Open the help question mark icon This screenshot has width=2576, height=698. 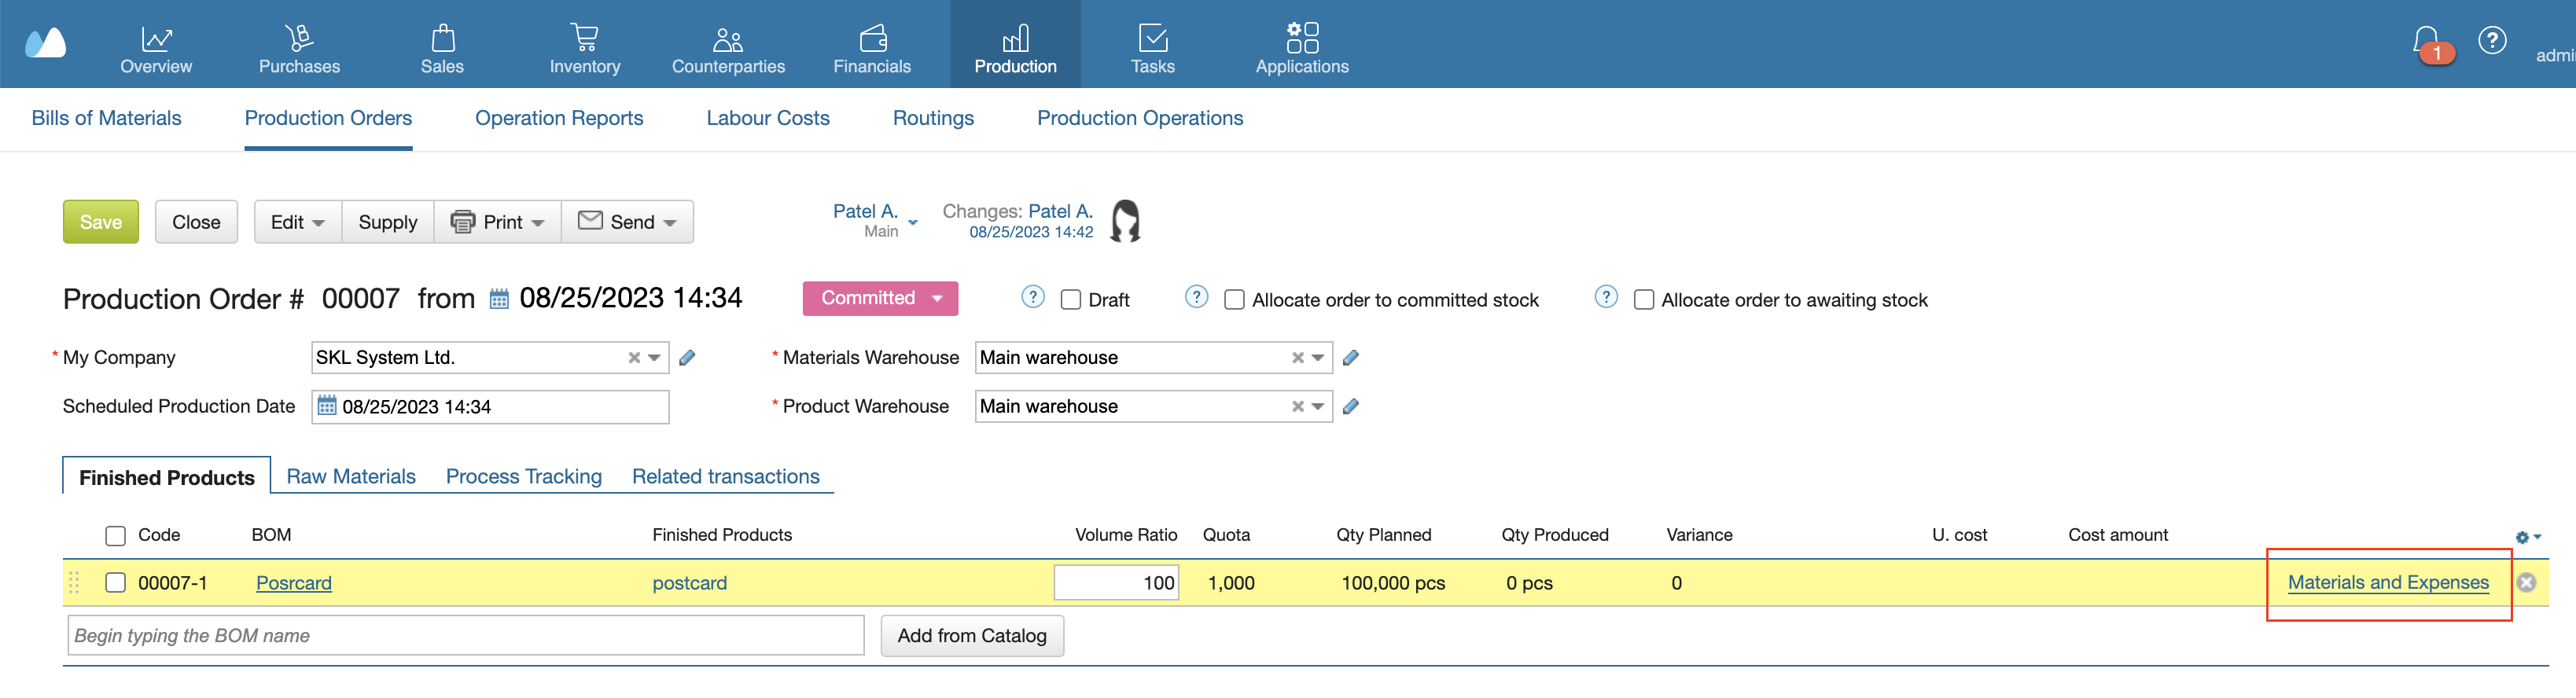tap(2492, 41)
